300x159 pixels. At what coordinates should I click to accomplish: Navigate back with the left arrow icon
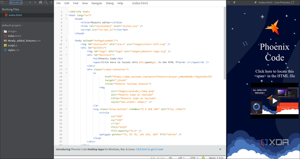coord(30,3)
